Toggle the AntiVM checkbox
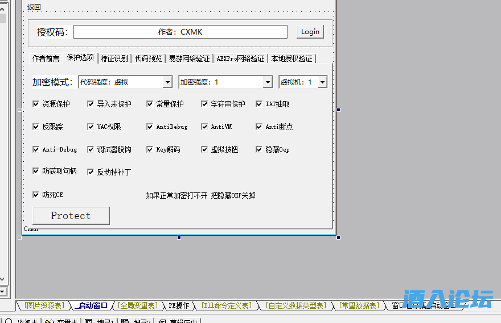The image size is (501, 323). tap(204, 127)
